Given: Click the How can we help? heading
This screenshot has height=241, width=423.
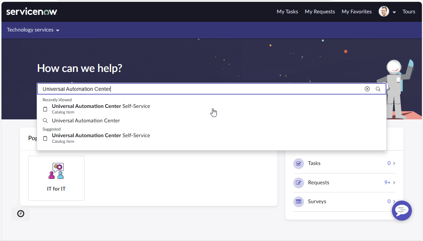Looking at the screenshot, I should pos(80,68).
